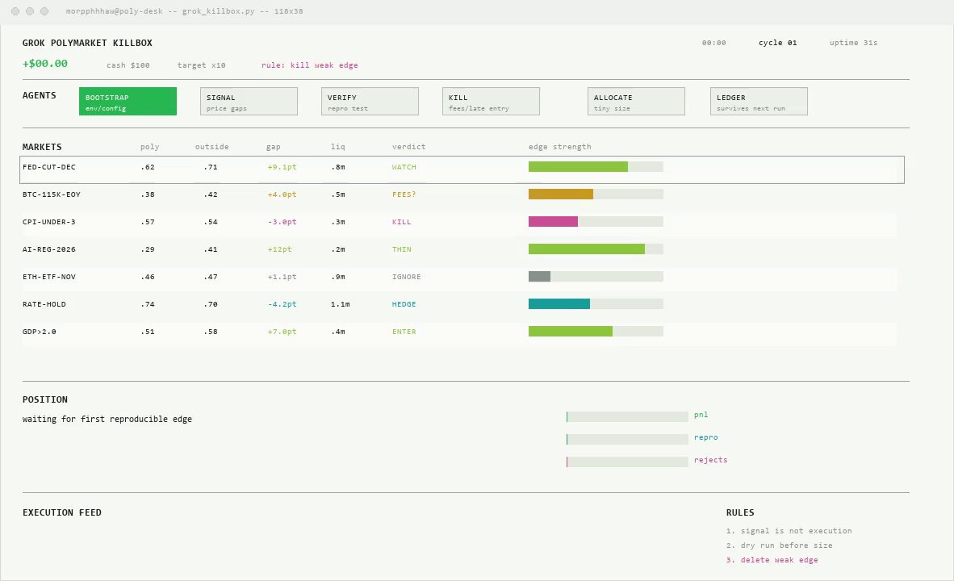Click 'waiting for first reproducible edge' status

tap(107, 419)
